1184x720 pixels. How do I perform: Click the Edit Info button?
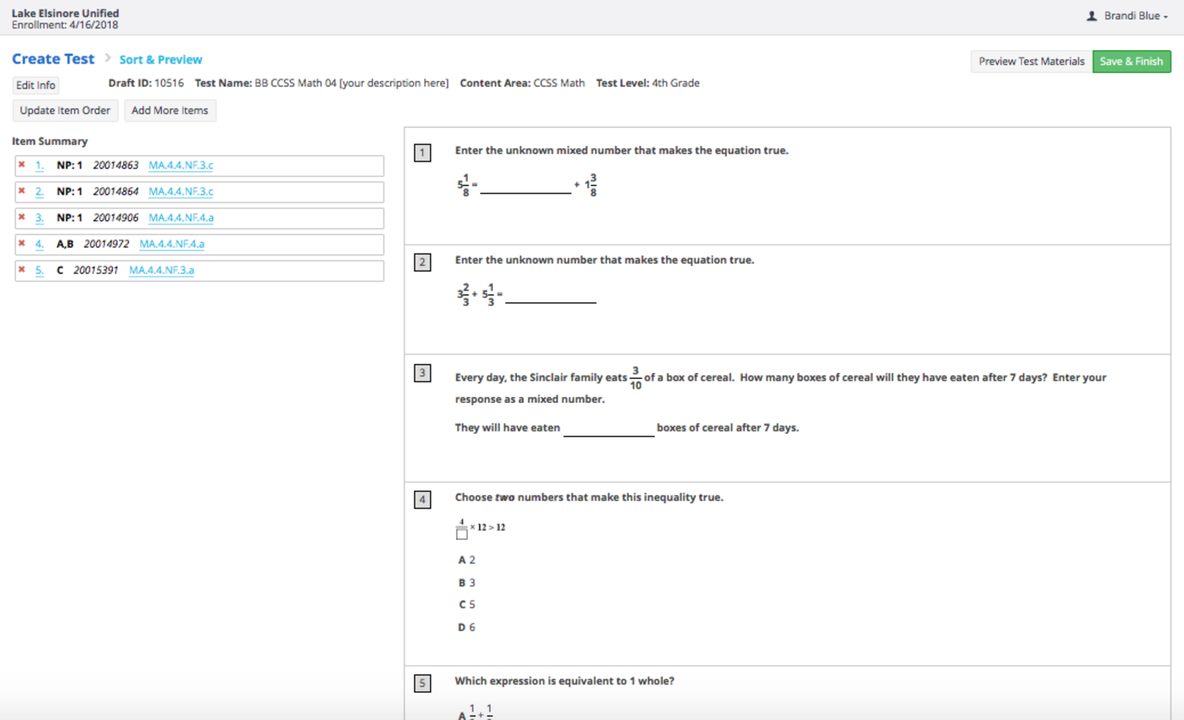(36, 85)
